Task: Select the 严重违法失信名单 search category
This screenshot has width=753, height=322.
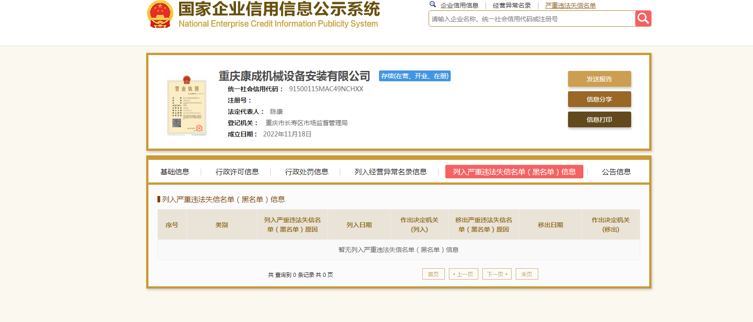Action: (570, 5)
